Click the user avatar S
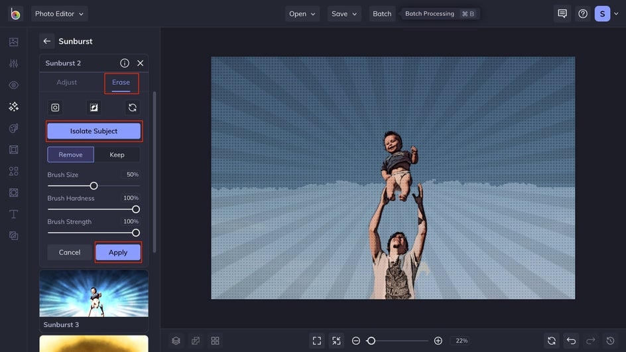626x352 pixels. (602, 13)
